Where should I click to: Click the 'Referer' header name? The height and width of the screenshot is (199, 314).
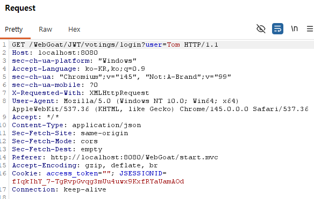(27, 157)
